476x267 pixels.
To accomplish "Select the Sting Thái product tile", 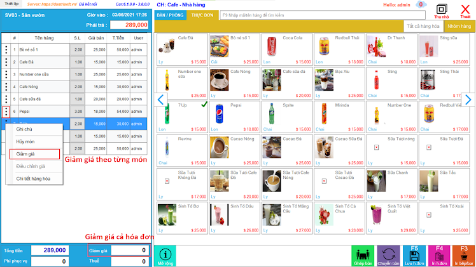I will tap(444, 83).
